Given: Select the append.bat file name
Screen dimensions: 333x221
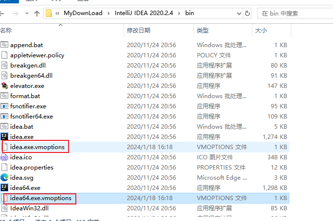Looking at the screenshot, I should [27, 45].
